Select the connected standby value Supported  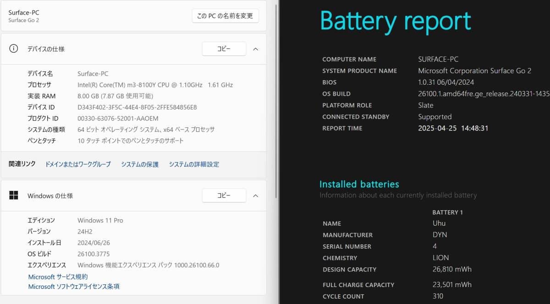[435, 117]
